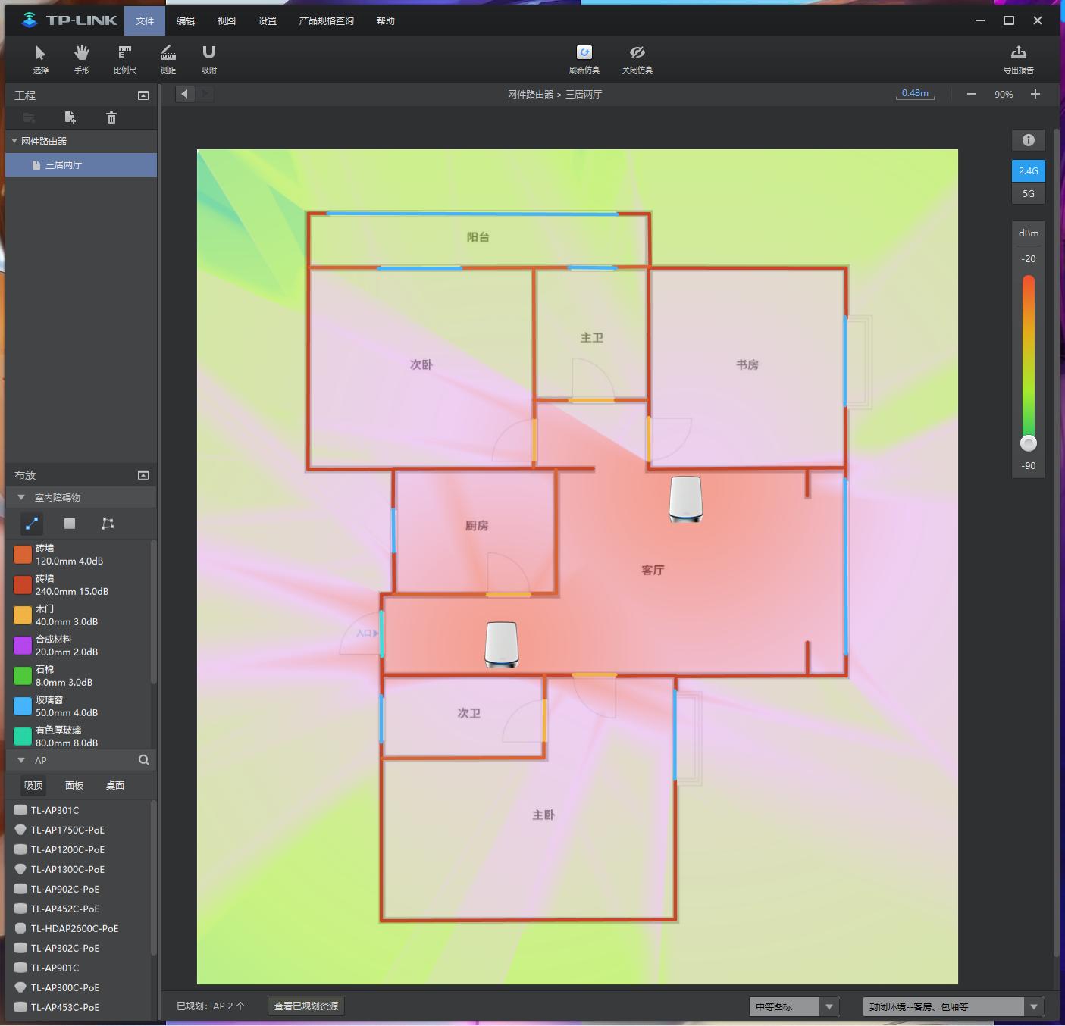This screenshot has height=1026, width=1065.
Task: Open the info icon panel
Action: (x=1028, y=140)
